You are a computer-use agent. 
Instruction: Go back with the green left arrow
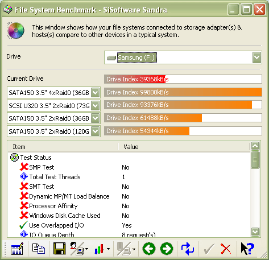149,249
